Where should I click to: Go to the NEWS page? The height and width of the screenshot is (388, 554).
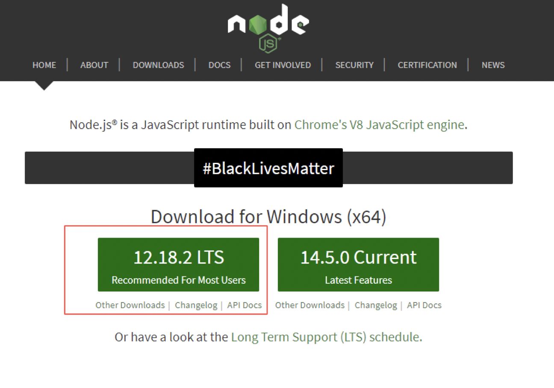pos(493,65)
